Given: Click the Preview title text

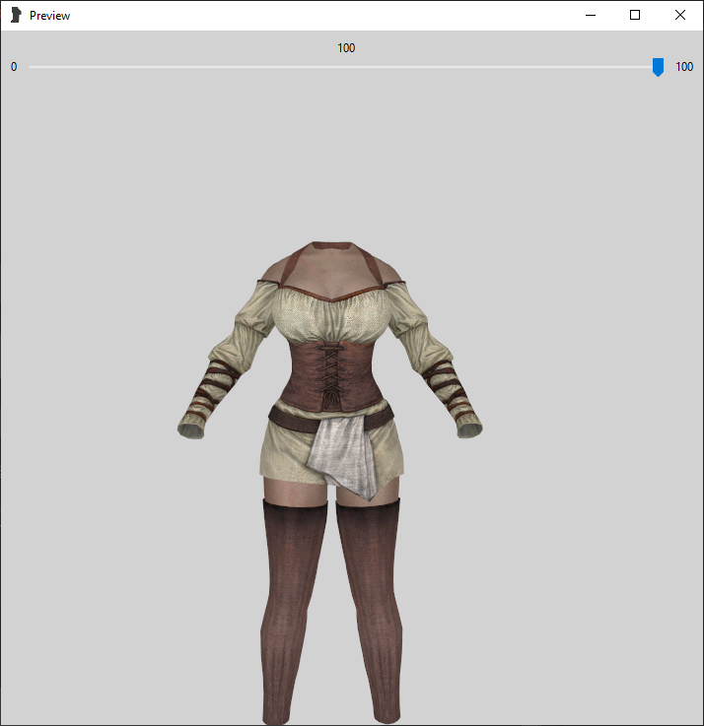Looking at the screenshot, I should [49, 16].
